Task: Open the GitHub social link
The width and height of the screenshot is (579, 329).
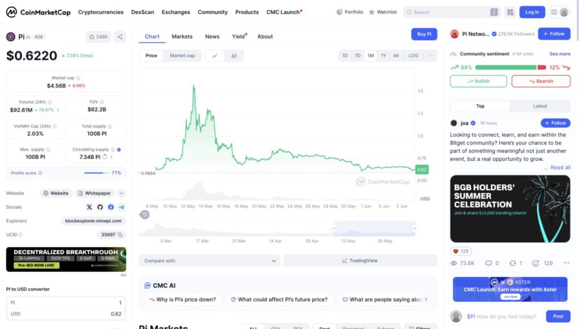Action: (x=100, y=207)
